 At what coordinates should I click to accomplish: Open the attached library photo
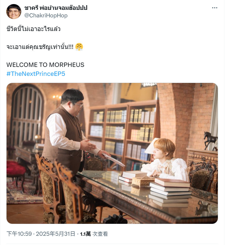112,153
